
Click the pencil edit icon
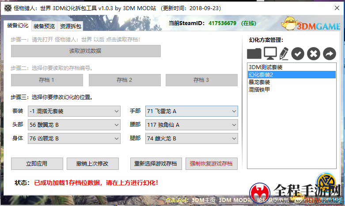pyautogui.click(x=284, y=53)
